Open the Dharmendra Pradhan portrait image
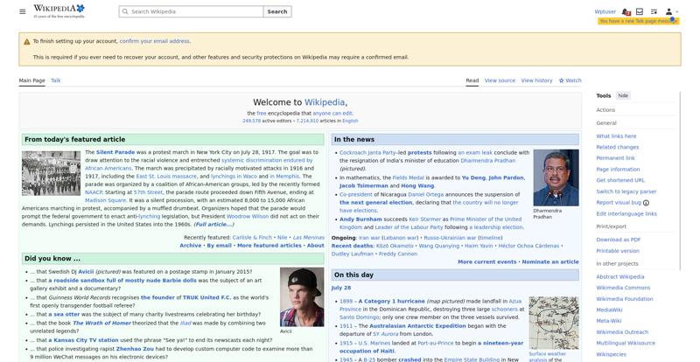The height and width of the screenshot is (362, 700). [x=556, y=178]
